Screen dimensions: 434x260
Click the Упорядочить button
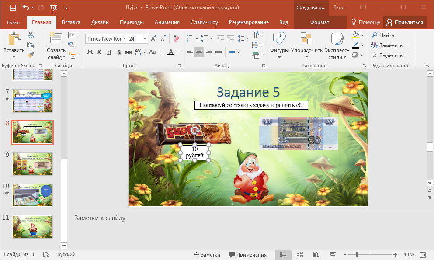pyautogui.click(x=307, y=45)
